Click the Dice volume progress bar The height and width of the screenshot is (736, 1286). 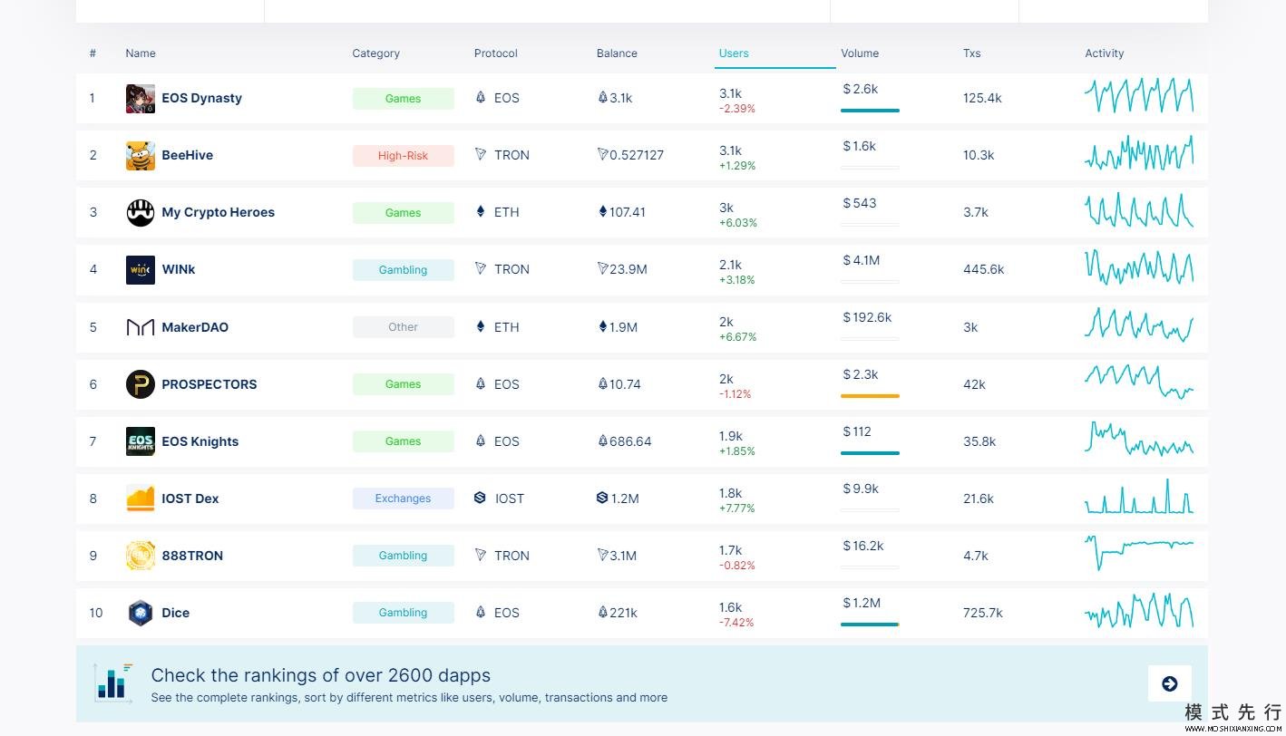coord(870,625)
